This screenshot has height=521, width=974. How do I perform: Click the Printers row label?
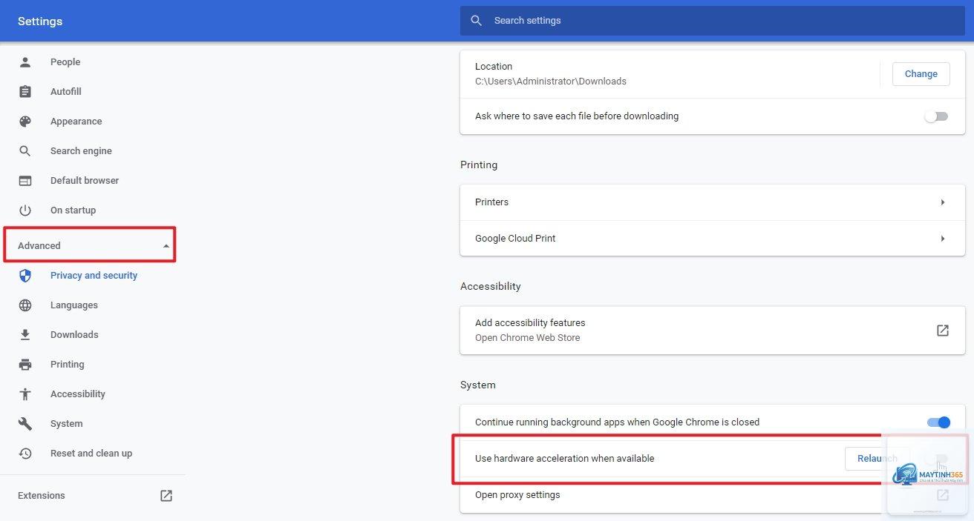491,202
